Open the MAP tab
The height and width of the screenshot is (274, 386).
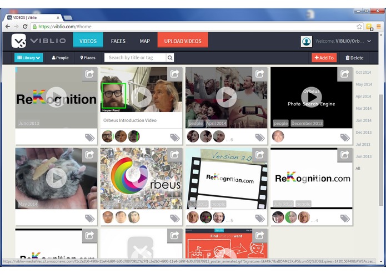(x=145, y=41)
